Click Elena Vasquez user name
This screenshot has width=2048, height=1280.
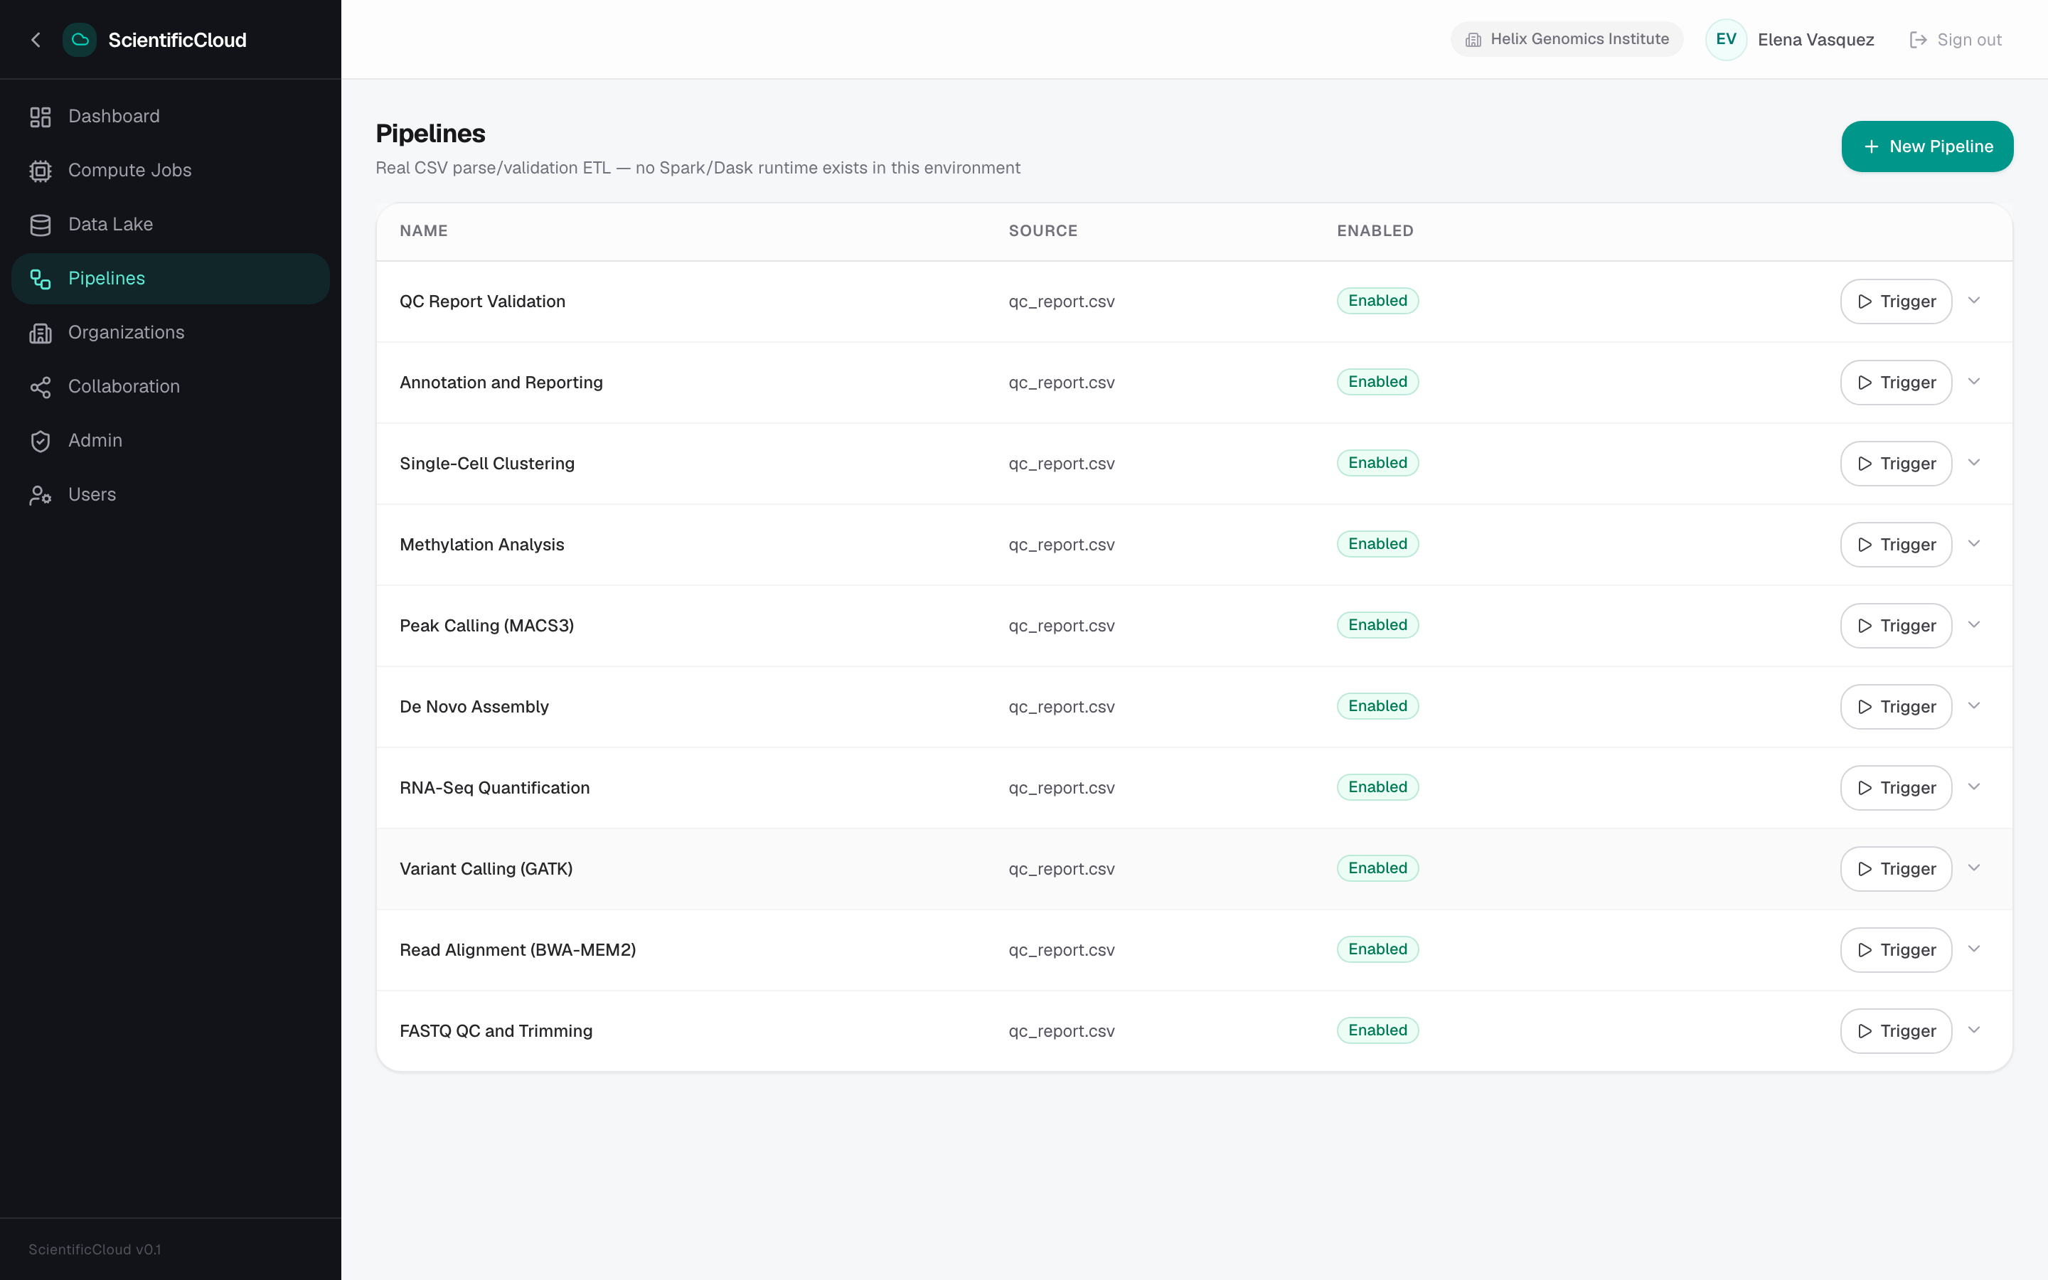[x=1815, y=40]
